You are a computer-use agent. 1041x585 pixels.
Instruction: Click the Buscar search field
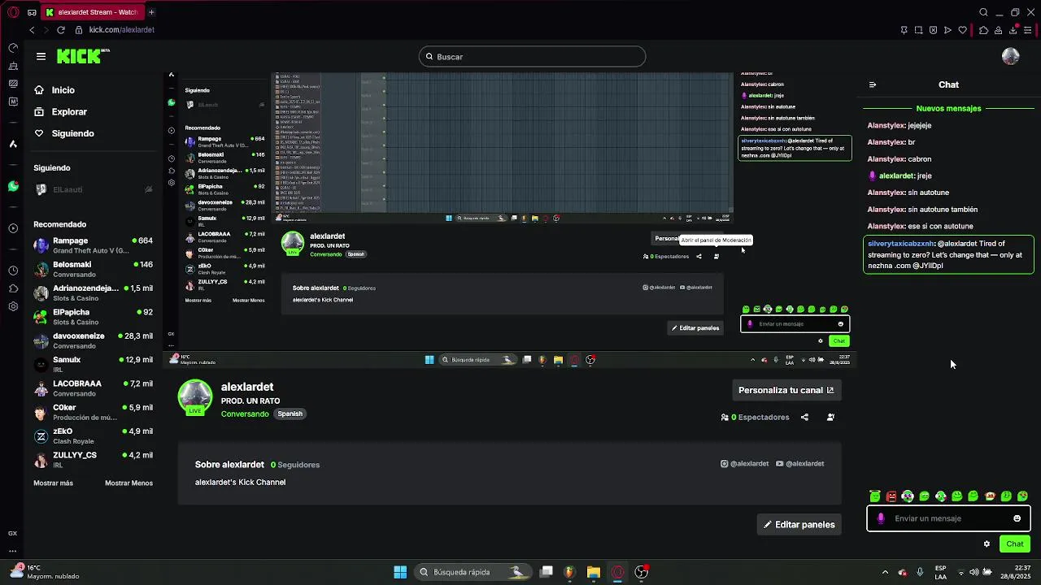(x=533, y=56)
